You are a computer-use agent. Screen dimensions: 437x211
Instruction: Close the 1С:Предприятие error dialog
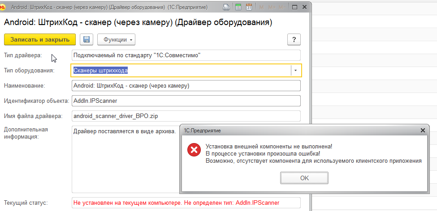(x=423, y=131)
